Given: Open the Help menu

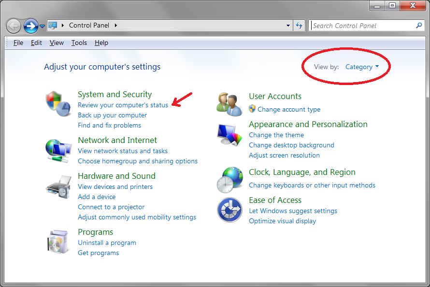Looking at the screenshot, I should coord(101,43).
